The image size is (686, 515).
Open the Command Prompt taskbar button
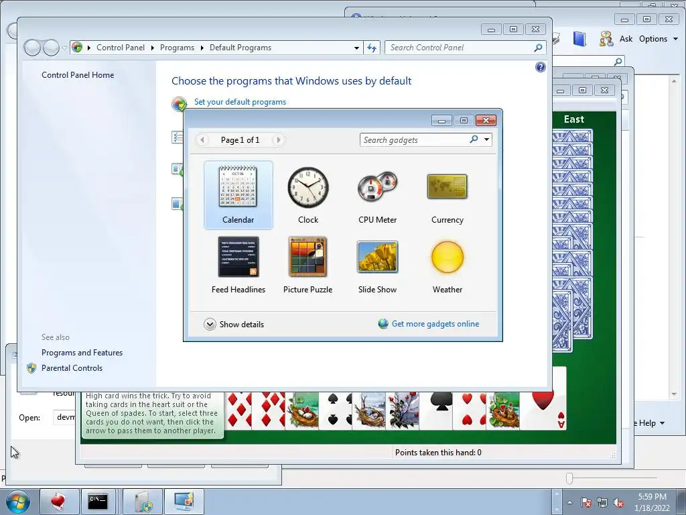tap(98, 502)
